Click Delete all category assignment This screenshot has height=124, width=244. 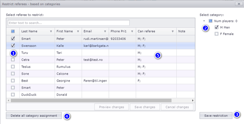coord(34,116)
